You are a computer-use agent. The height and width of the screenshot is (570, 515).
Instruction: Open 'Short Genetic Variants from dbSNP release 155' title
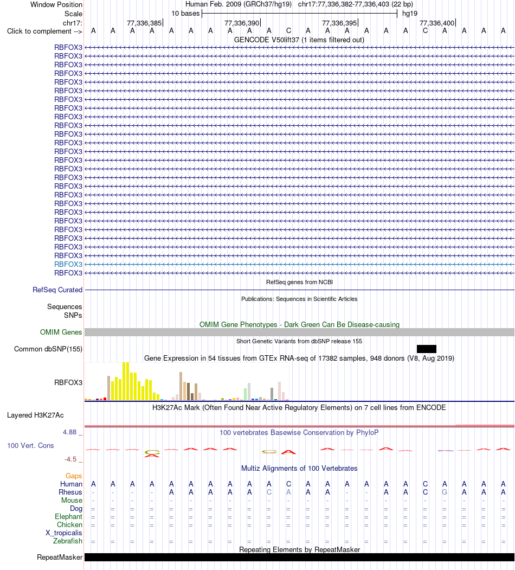pyautogui.click(x=299, y=341)
